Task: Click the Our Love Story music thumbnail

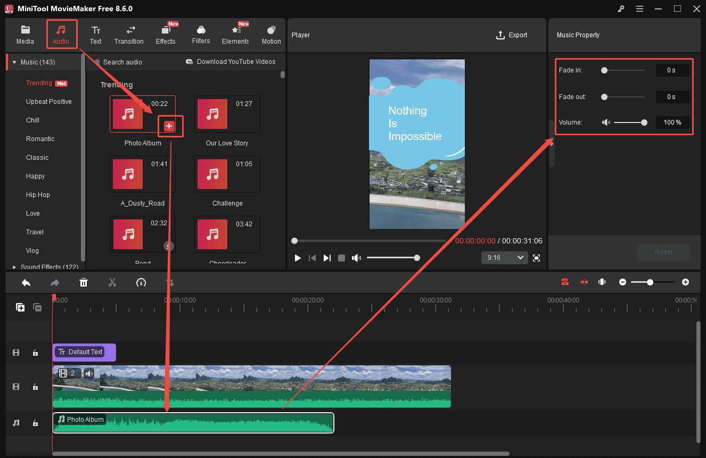Action: [x=212, y=113]
